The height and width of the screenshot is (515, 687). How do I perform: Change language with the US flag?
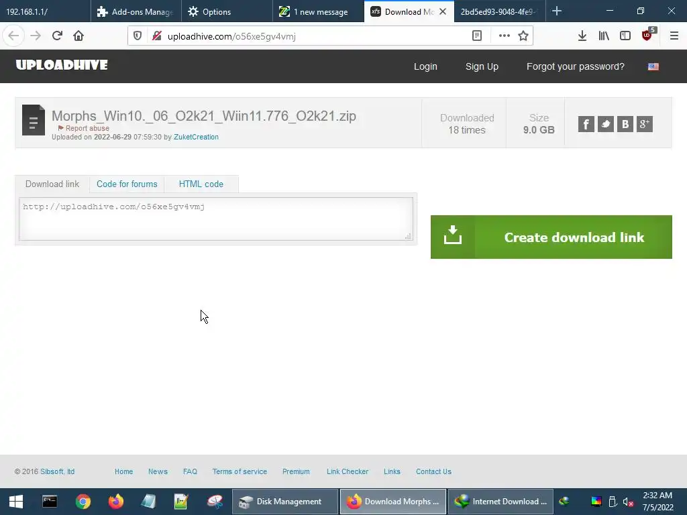pos(653,66)
